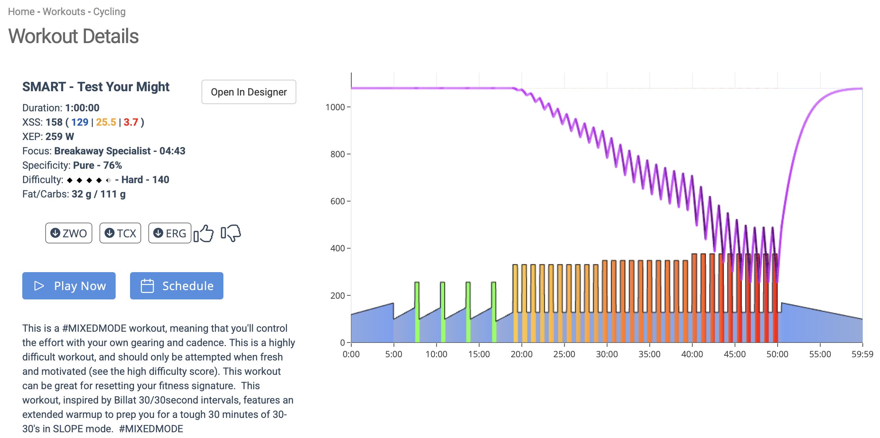Download the ERG workout file
This screenshot has height=438, width=880.
(x=170, y=233)
